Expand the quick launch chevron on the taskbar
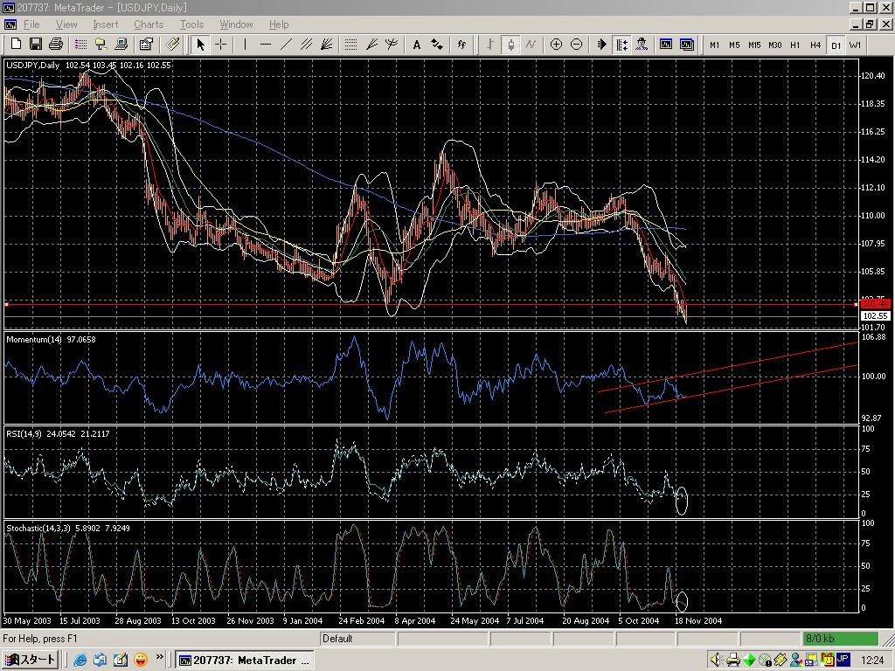The width and height of the screenshot is (895, 671). coord(159,657)
